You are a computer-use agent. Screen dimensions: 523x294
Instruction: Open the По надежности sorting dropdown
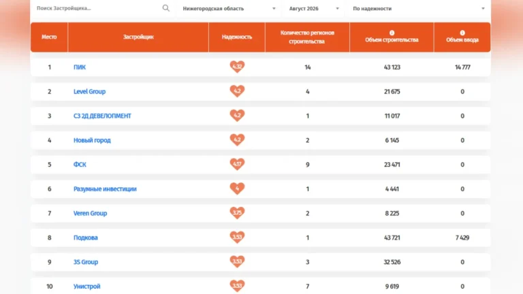point(419,9)
